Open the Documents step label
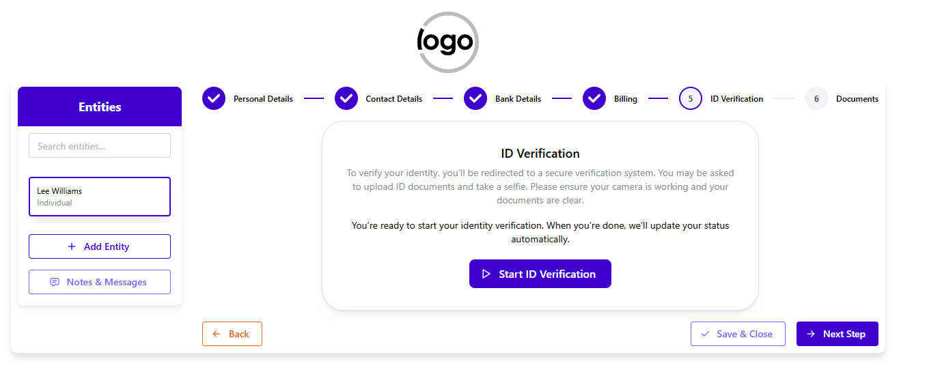Image resolution: width=927 pixels, height=370 pixels. [857, 99]
